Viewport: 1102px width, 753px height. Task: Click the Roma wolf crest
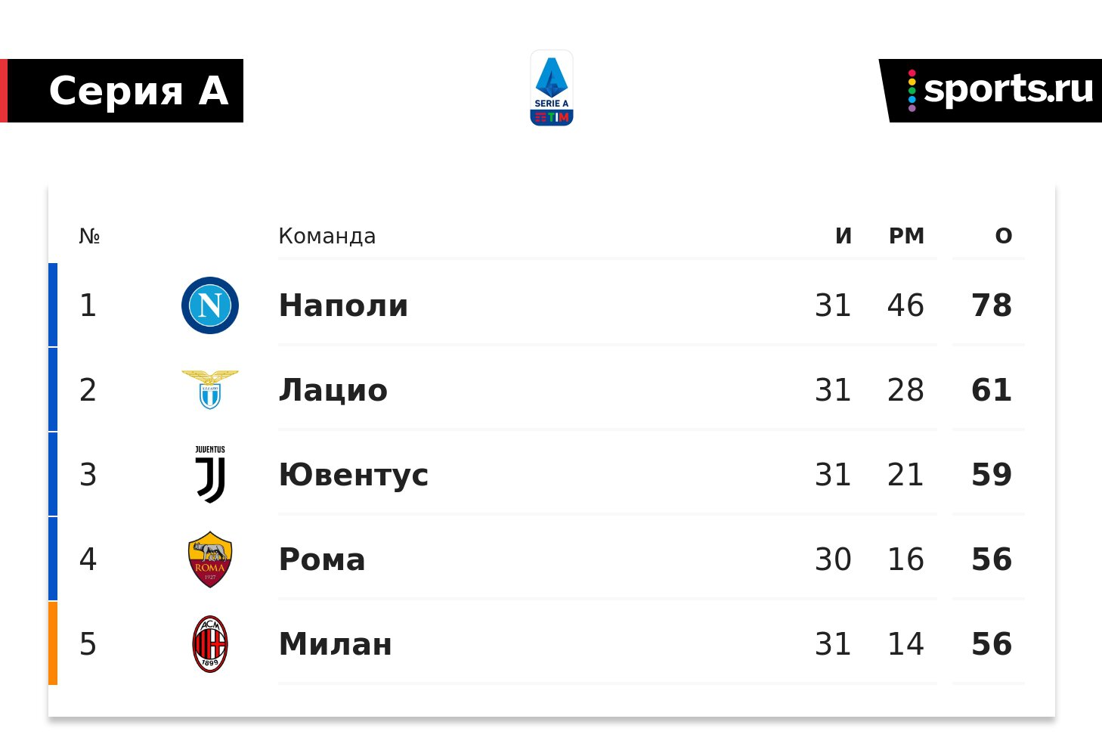(210, 559)
